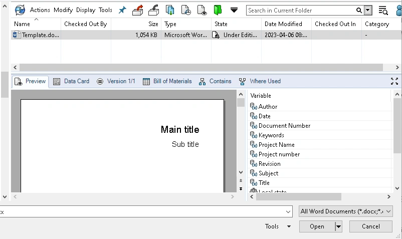This screenshot has height=239, width=402.
Task: Click the file list horizontal scrollbar
Action: [x=202, y=67]
